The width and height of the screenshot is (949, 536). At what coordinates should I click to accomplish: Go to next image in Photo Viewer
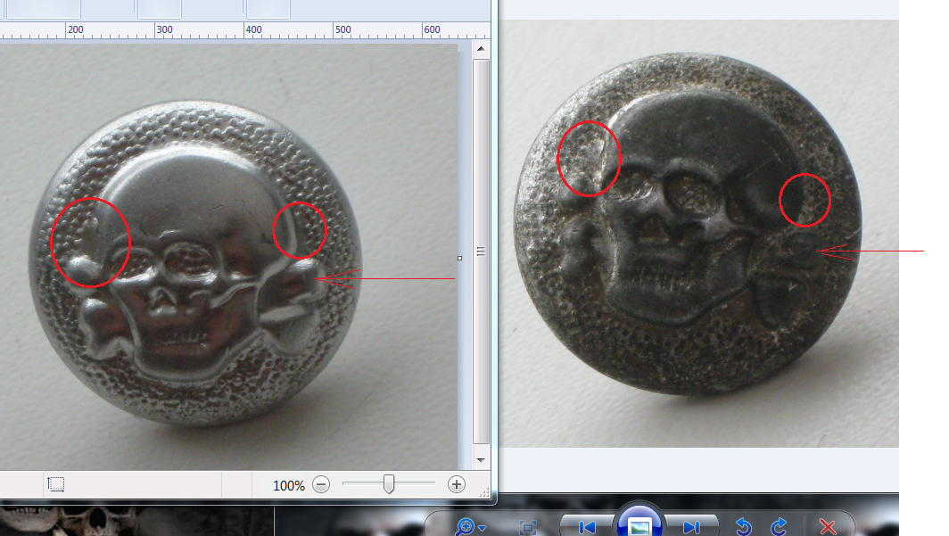[x=692, y=527]
